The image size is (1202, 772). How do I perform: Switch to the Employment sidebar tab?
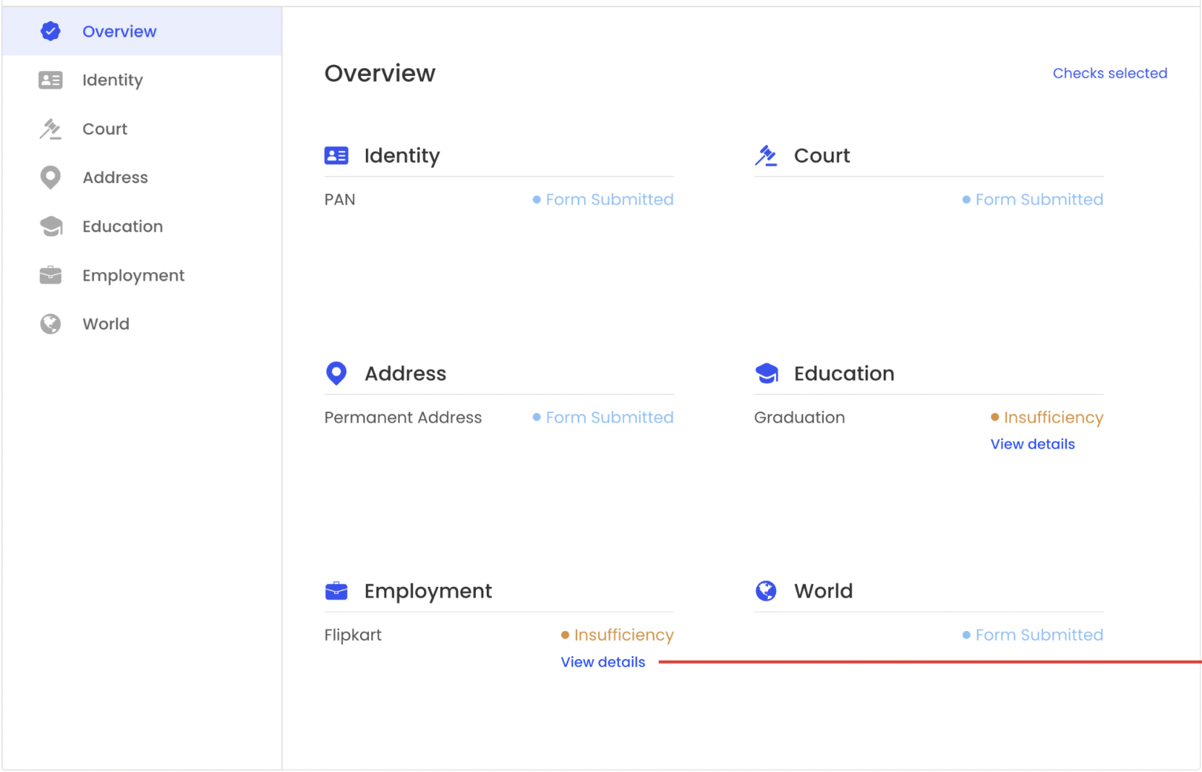(133, 276)
